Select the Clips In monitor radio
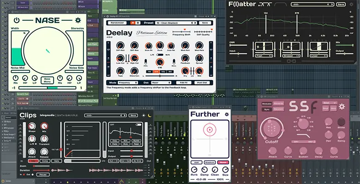Screen dimensions: 360x184 click(24, 175)
